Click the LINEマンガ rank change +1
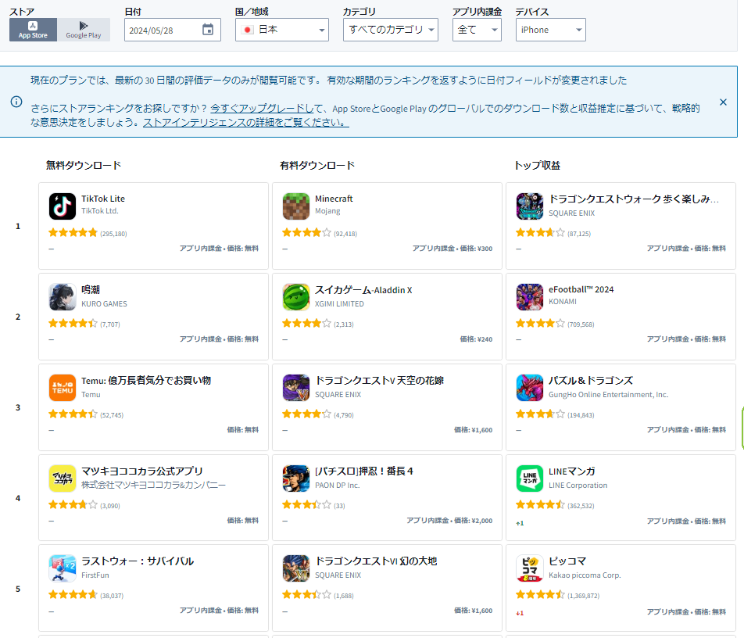 (520, 523)
